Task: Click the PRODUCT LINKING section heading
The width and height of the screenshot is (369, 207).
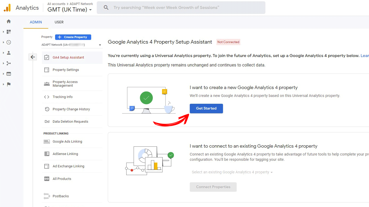Action: coord(56,133)
